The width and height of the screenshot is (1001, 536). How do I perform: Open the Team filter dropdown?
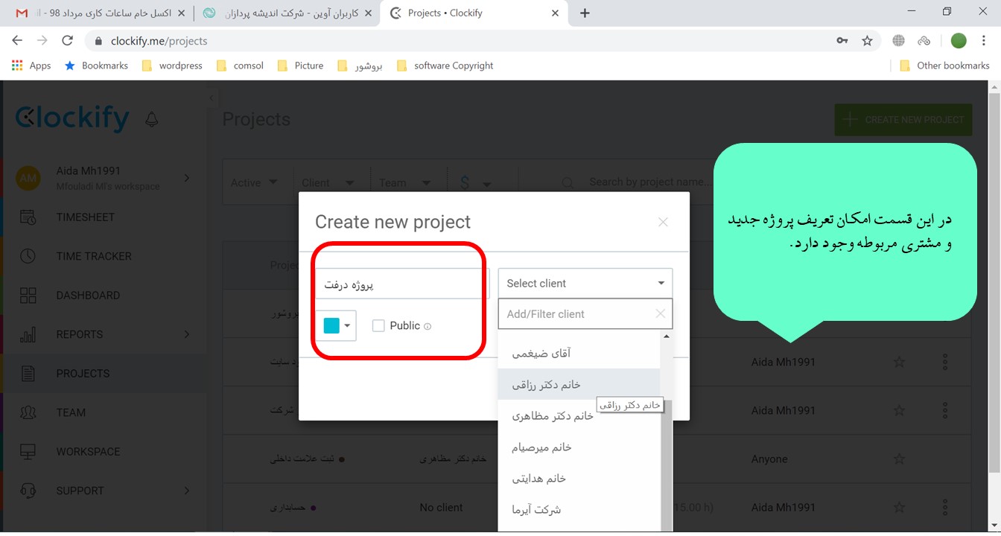click(x=405, y=182)
